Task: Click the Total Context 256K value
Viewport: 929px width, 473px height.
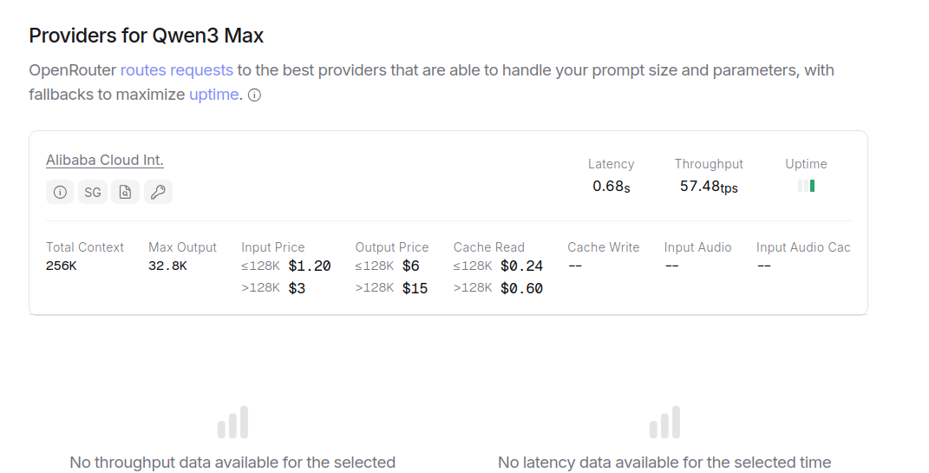Action: coord(62,266)
